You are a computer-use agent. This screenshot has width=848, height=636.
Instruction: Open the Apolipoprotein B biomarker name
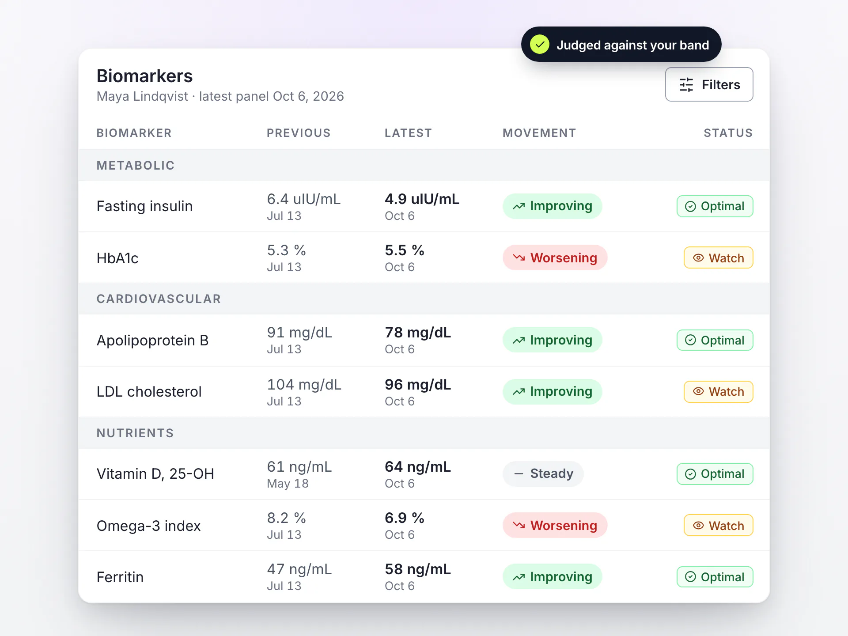click(152, 341)
